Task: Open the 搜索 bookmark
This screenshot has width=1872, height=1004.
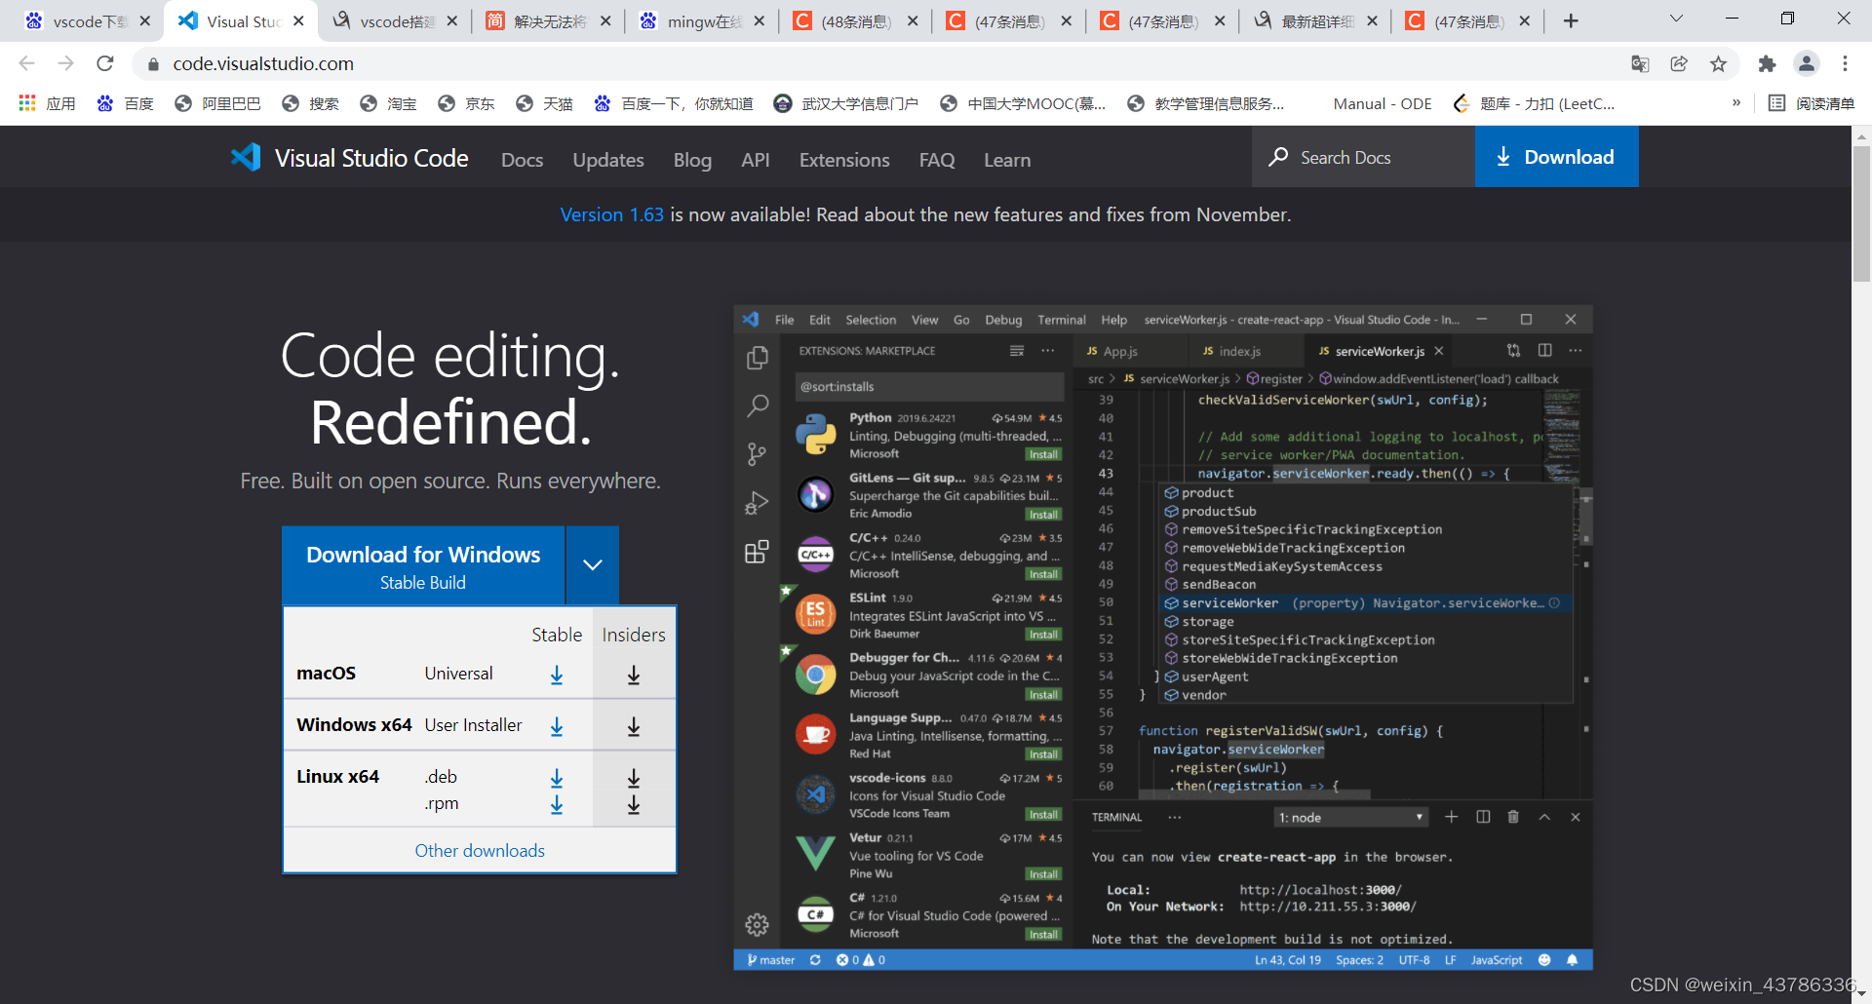Action: tap(310, 103)
